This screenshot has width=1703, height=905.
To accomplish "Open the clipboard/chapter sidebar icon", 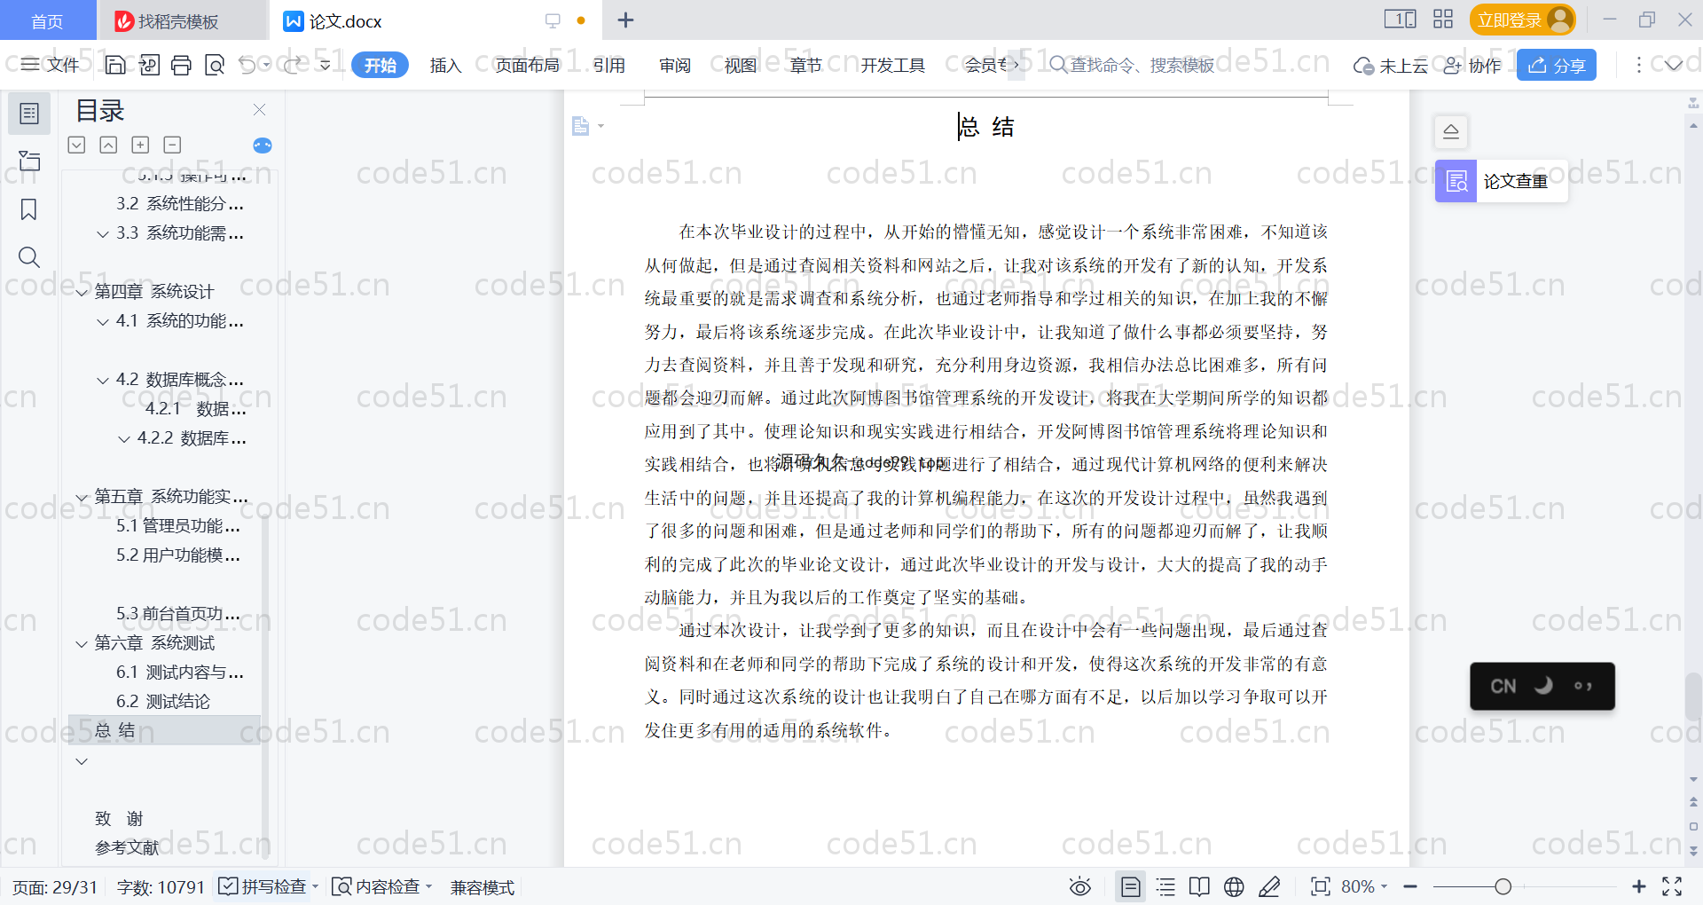I will point(29,161).
